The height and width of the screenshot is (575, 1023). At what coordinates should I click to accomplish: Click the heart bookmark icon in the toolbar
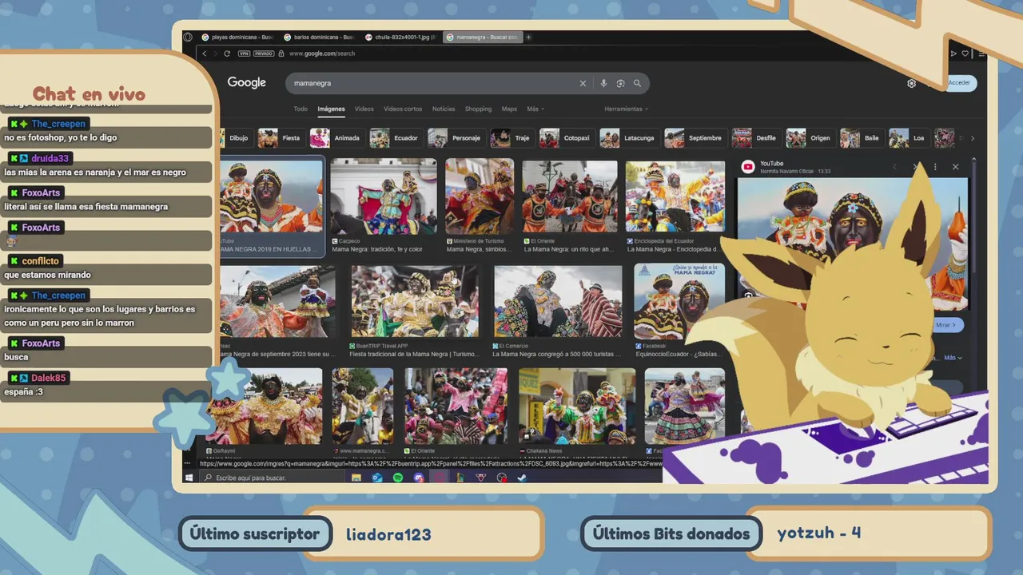click(x=965, y=54)
